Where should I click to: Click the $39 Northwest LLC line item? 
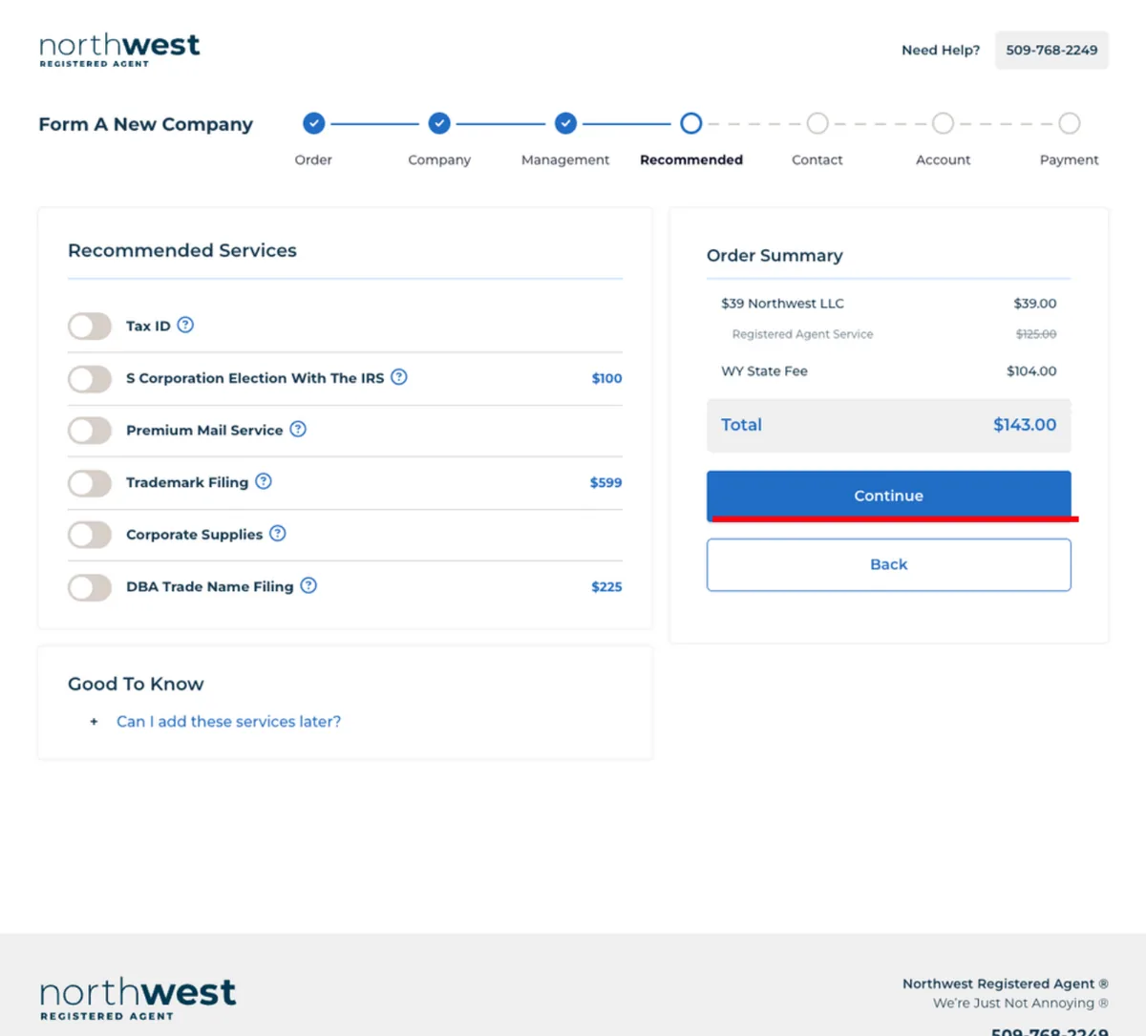(888, 303)
